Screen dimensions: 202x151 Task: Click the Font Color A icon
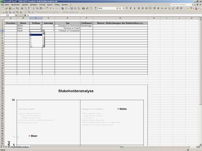click(x=196, y=8)
